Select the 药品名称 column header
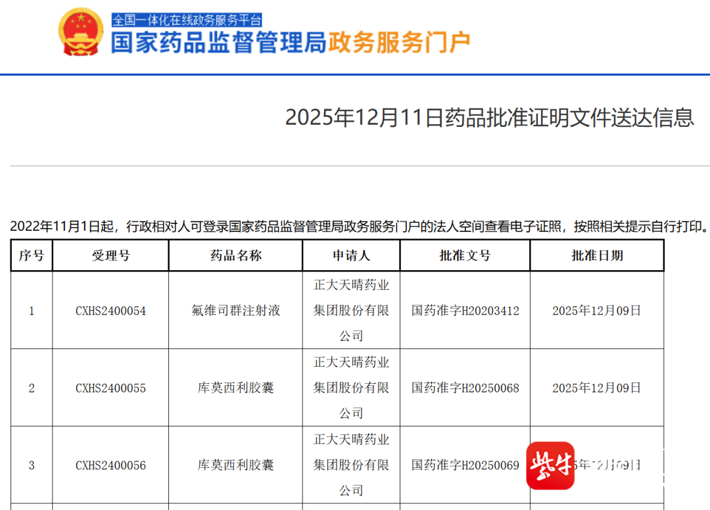The width and height of the screenshot is (710, 510). (x=235, y=256)
